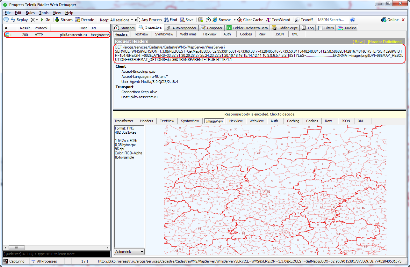
Task: Clear the cache with Clear Cache
Action: tap(250, 20)
